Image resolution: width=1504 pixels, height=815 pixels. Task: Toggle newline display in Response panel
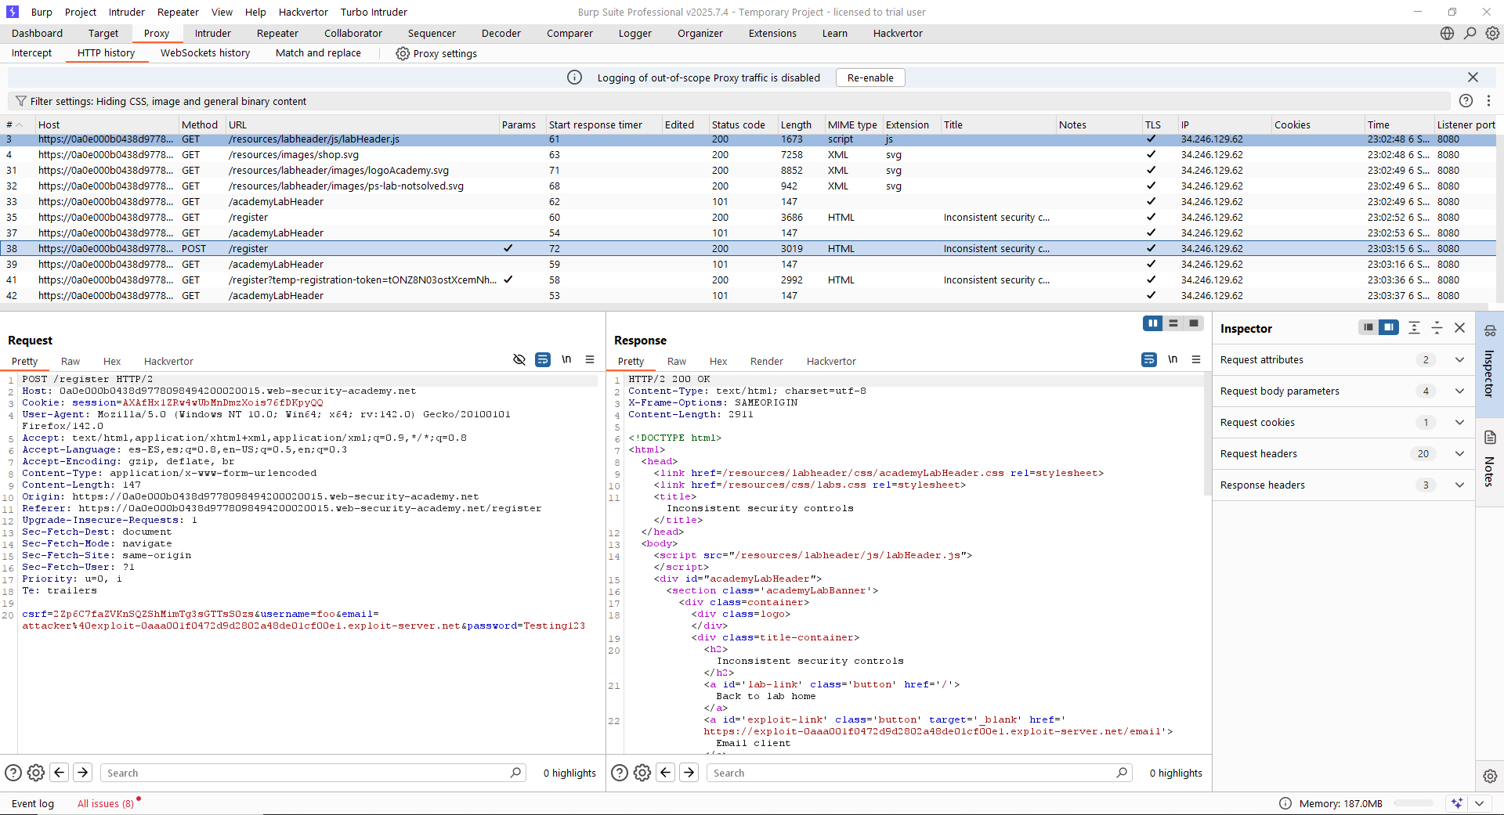[x=1173, y=359]
